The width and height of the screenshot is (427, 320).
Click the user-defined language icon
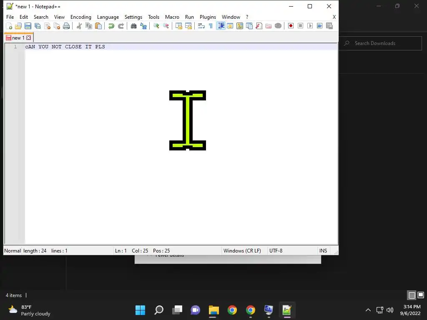tap(230, 26)
